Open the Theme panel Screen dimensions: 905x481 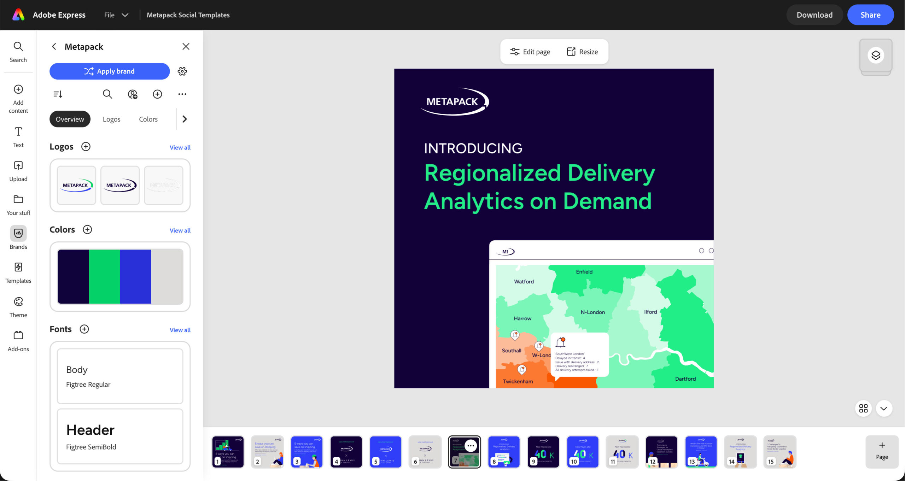point(18,307)
